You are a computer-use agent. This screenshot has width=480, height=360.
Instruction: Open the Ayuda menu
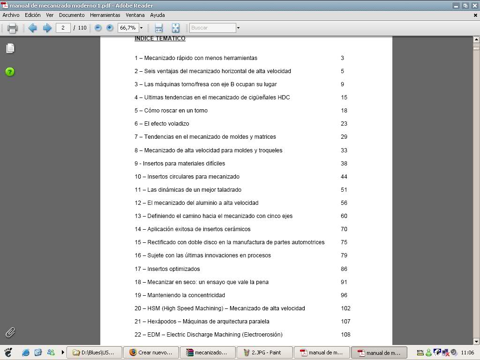tap(157, 15)
